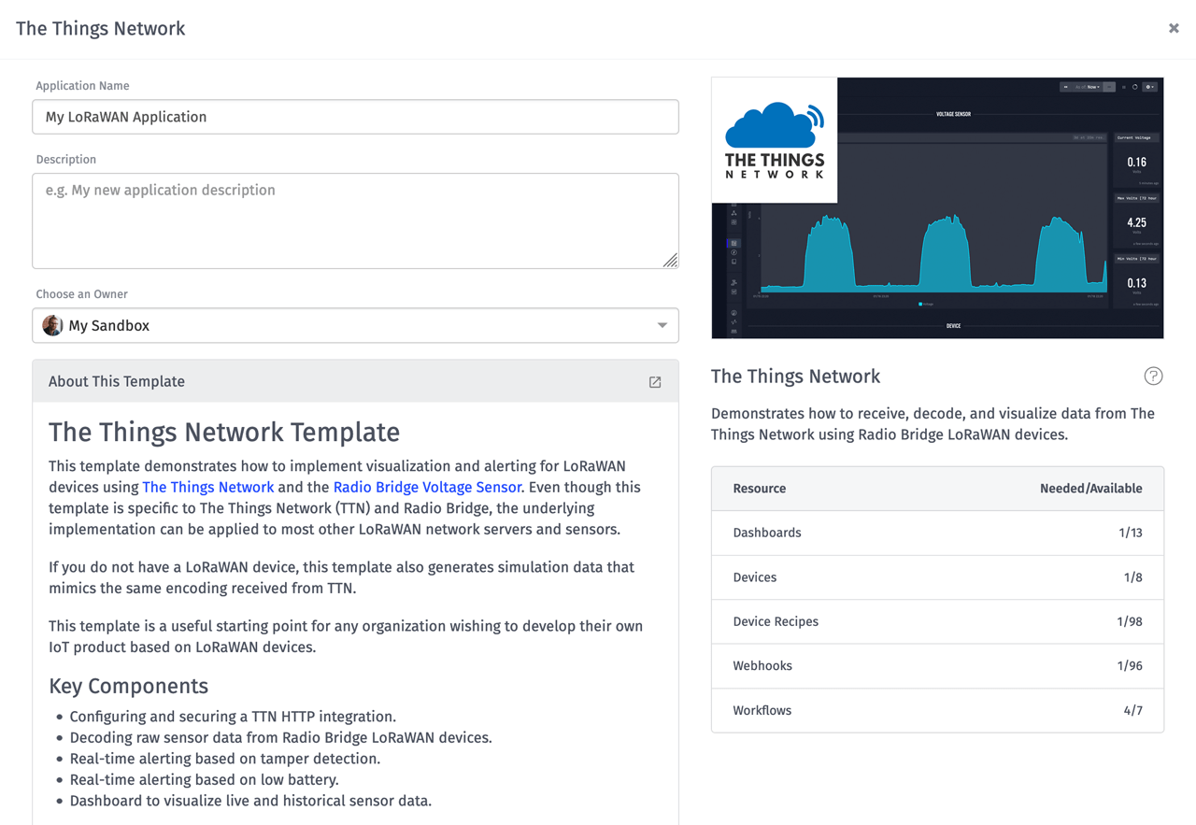Click the Choose an Owner label
Screen dimensions: 1196x825
(x=81, y=294)
